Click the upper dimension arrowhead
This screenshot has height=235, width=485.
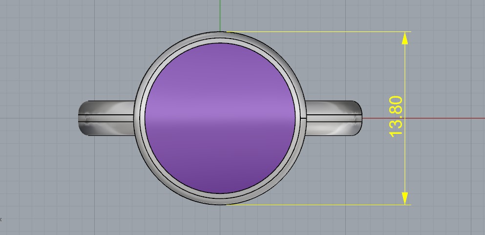404,38
